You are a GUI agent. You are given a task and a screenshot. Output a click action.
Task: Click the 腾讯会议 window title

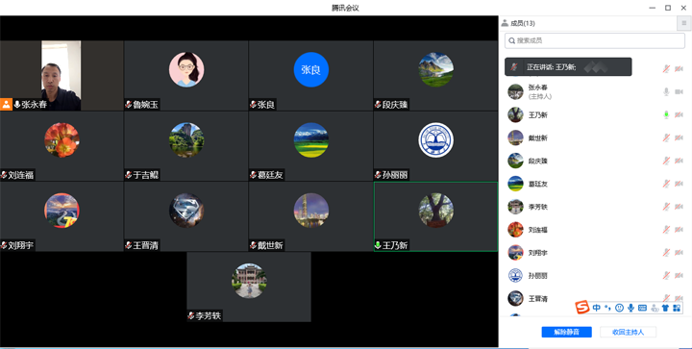point(346,8)
